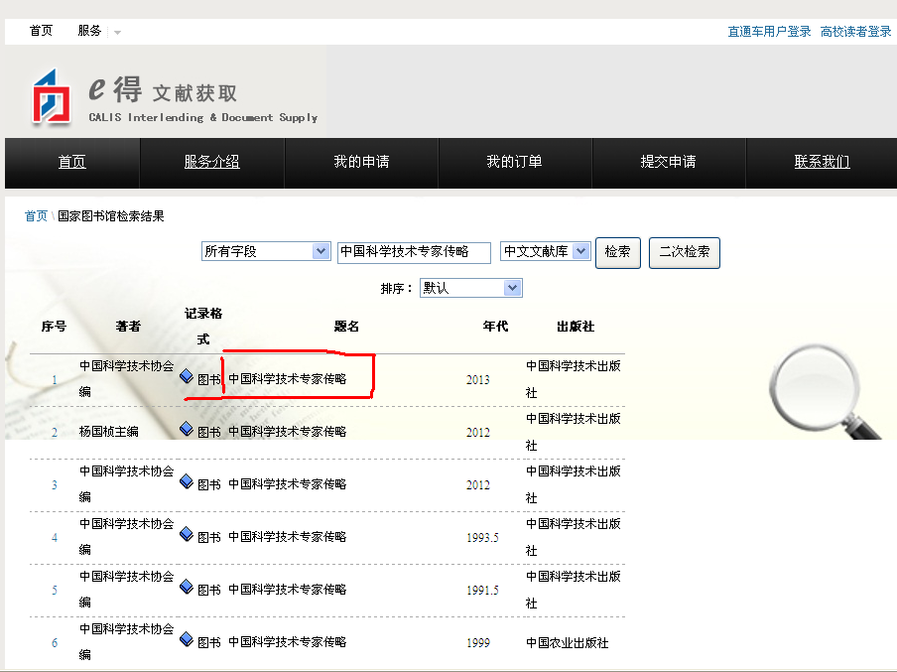The image size is (897, 672).
Task: Open result number 6 link
Action: (x=55, y=643)
